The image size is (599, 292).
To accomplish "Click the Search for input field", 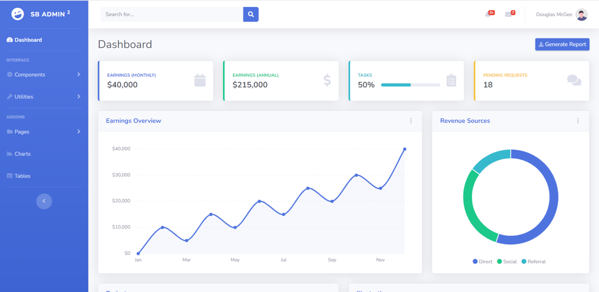I will [x=172, y=14].
